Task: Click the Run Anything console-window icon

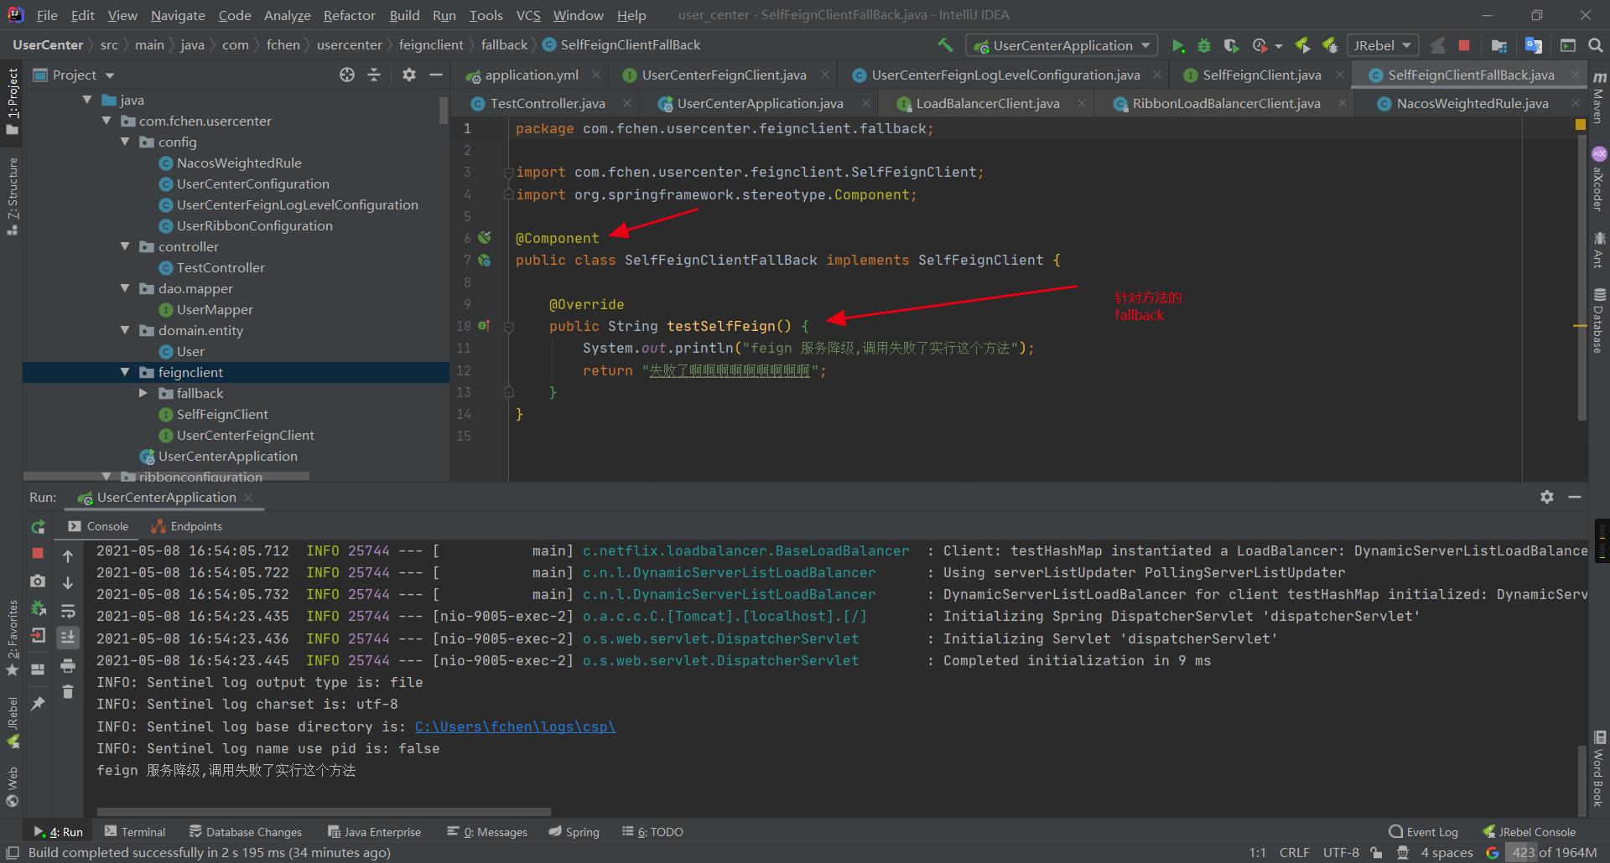Action: click(1568, 45)
